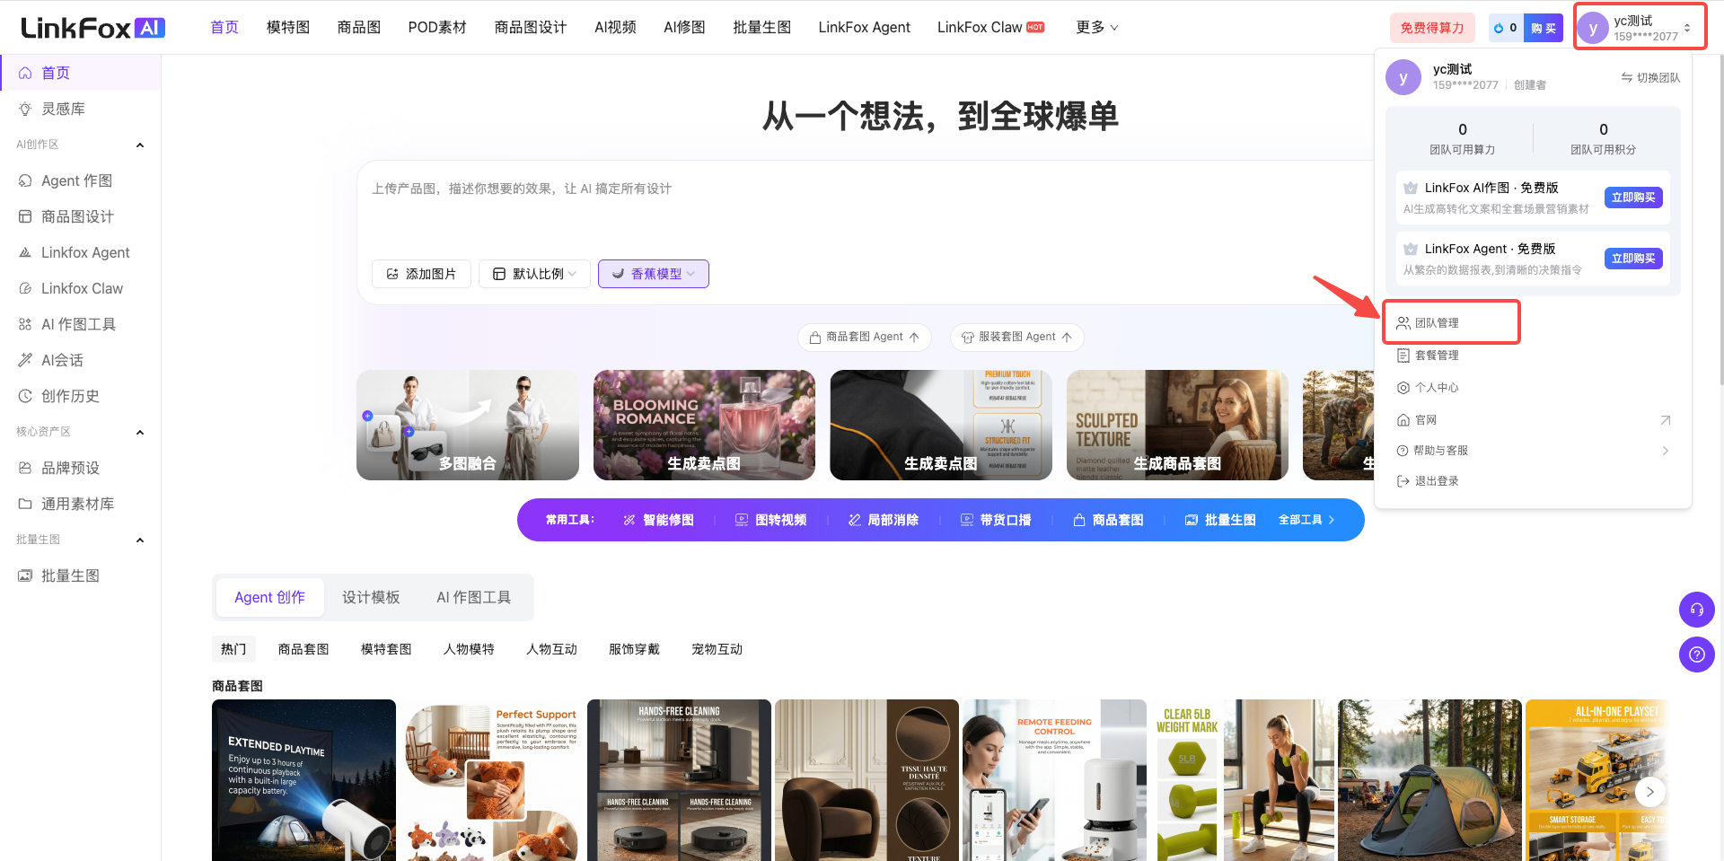Open the 默认比例 ratio dropdown
The height and width of the screenshot is (861, 1724).
[534, 274]
